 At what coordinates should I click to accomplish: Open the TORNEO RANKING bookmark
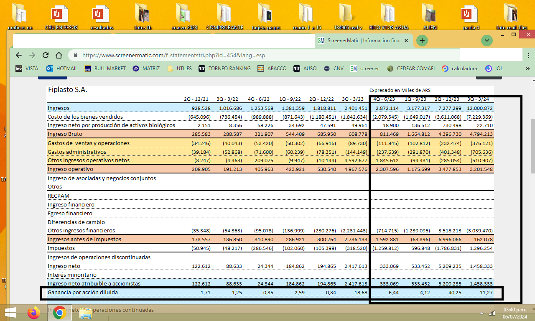click(x=225, y=69)
